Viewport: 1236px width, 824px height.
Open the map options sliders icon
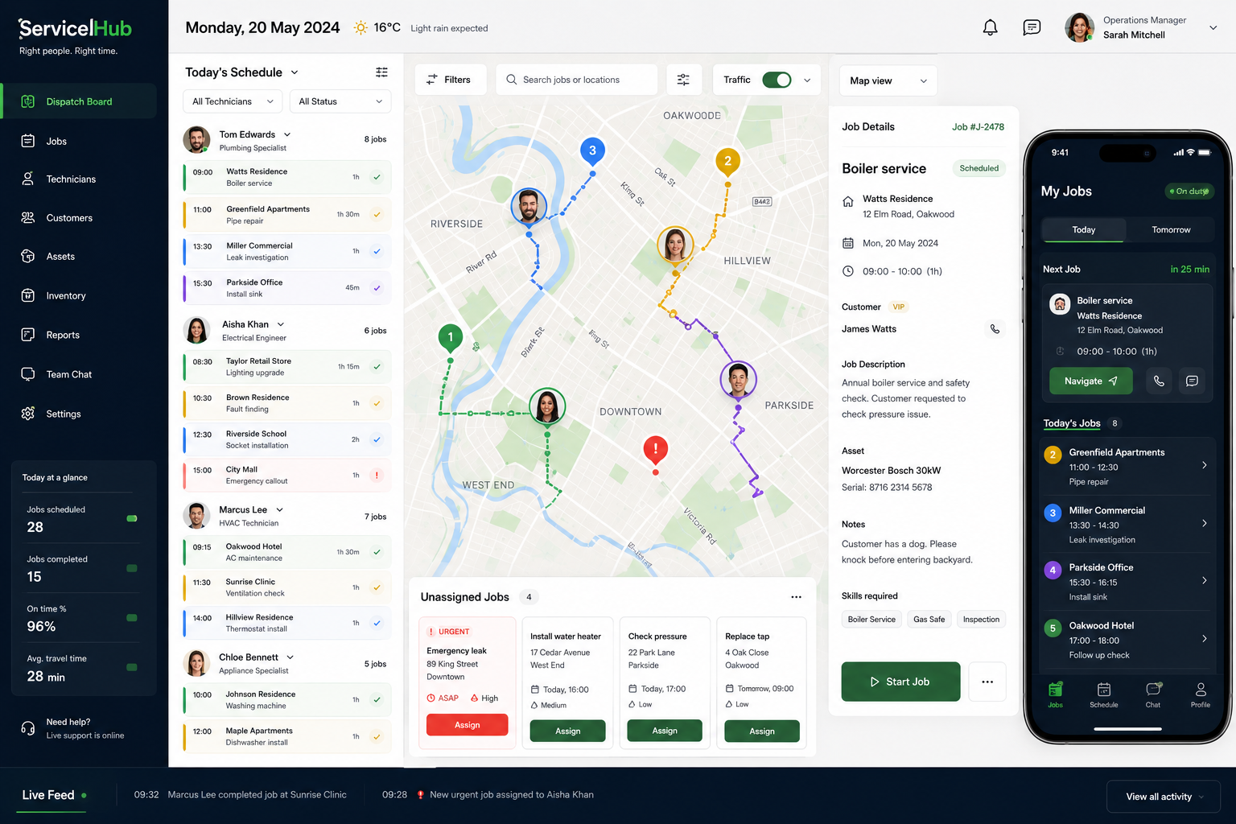(683, 80)
